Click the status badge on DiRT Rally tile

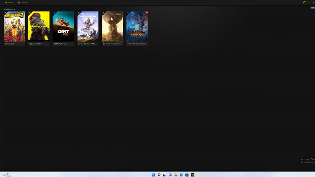(54, 13)
